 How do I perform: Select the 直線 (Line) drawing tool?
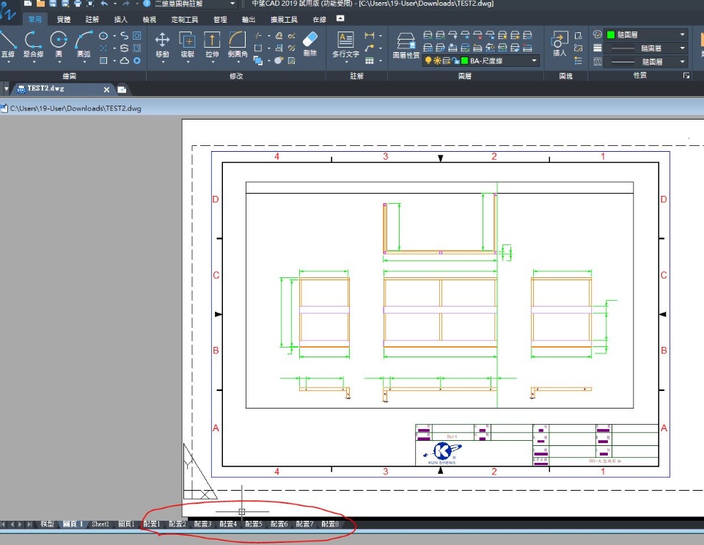(7, 44)
